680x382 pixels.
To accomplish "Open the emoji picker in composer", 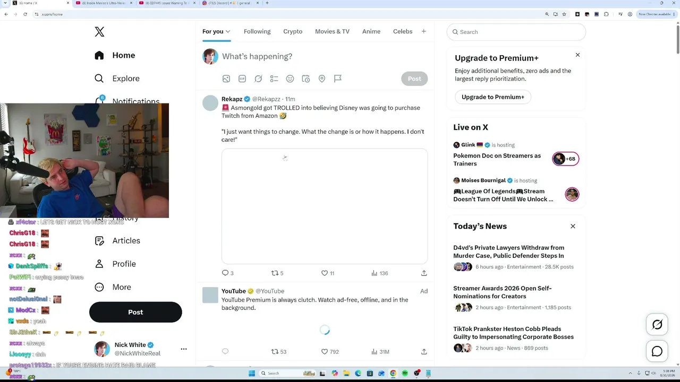I will pos(290,79).
